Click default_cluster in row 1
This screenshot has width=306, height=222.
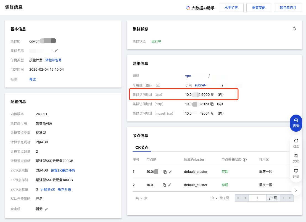point(196,172)
